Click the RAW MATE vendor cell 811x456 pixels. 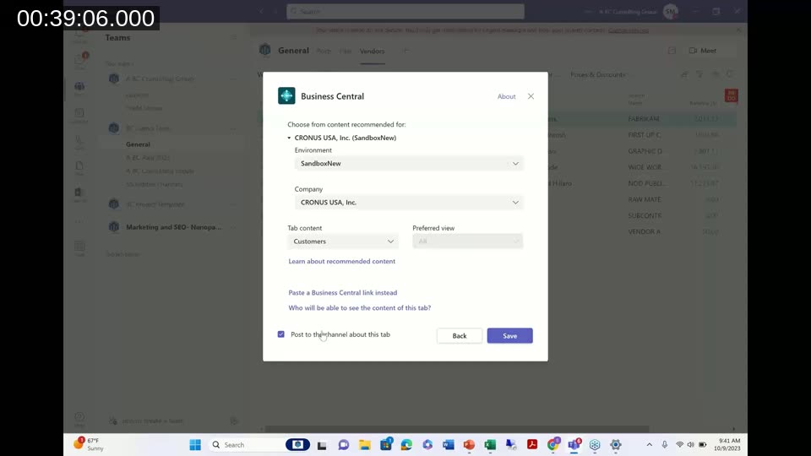(645, 199)
